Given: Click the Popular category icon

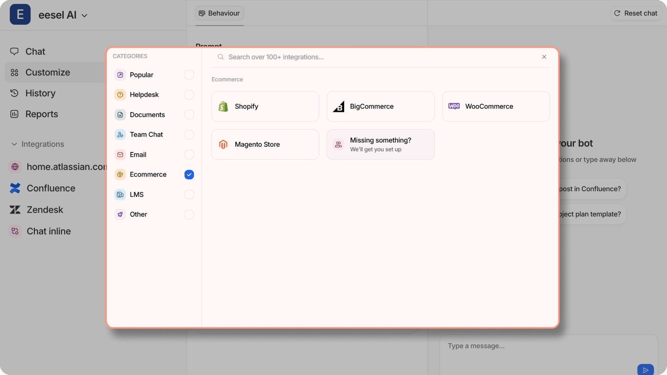Looking at the screenshot, I should point(120,75).
